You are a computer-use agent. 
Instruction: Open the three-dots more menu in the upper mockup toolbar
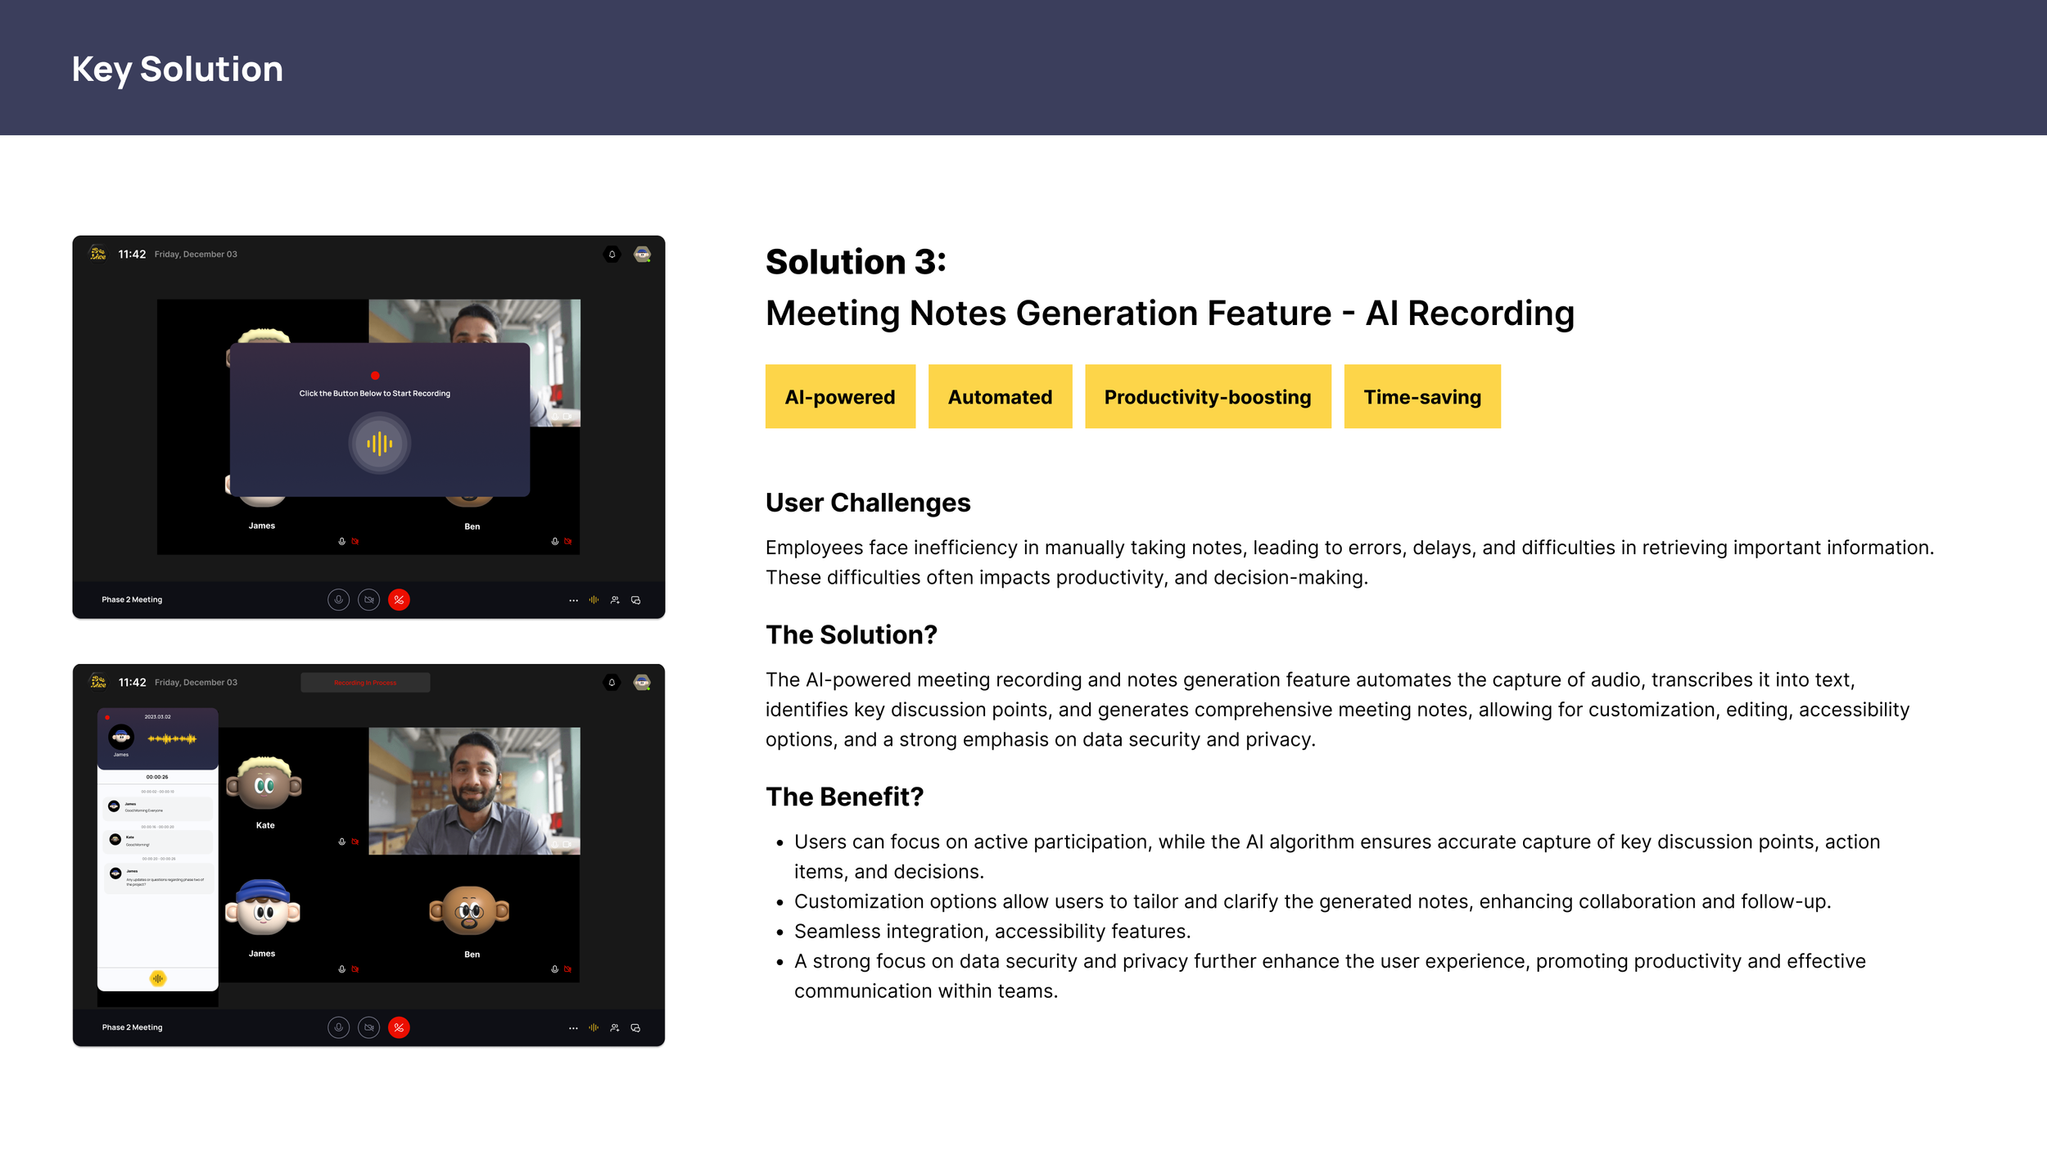(573, 600)
